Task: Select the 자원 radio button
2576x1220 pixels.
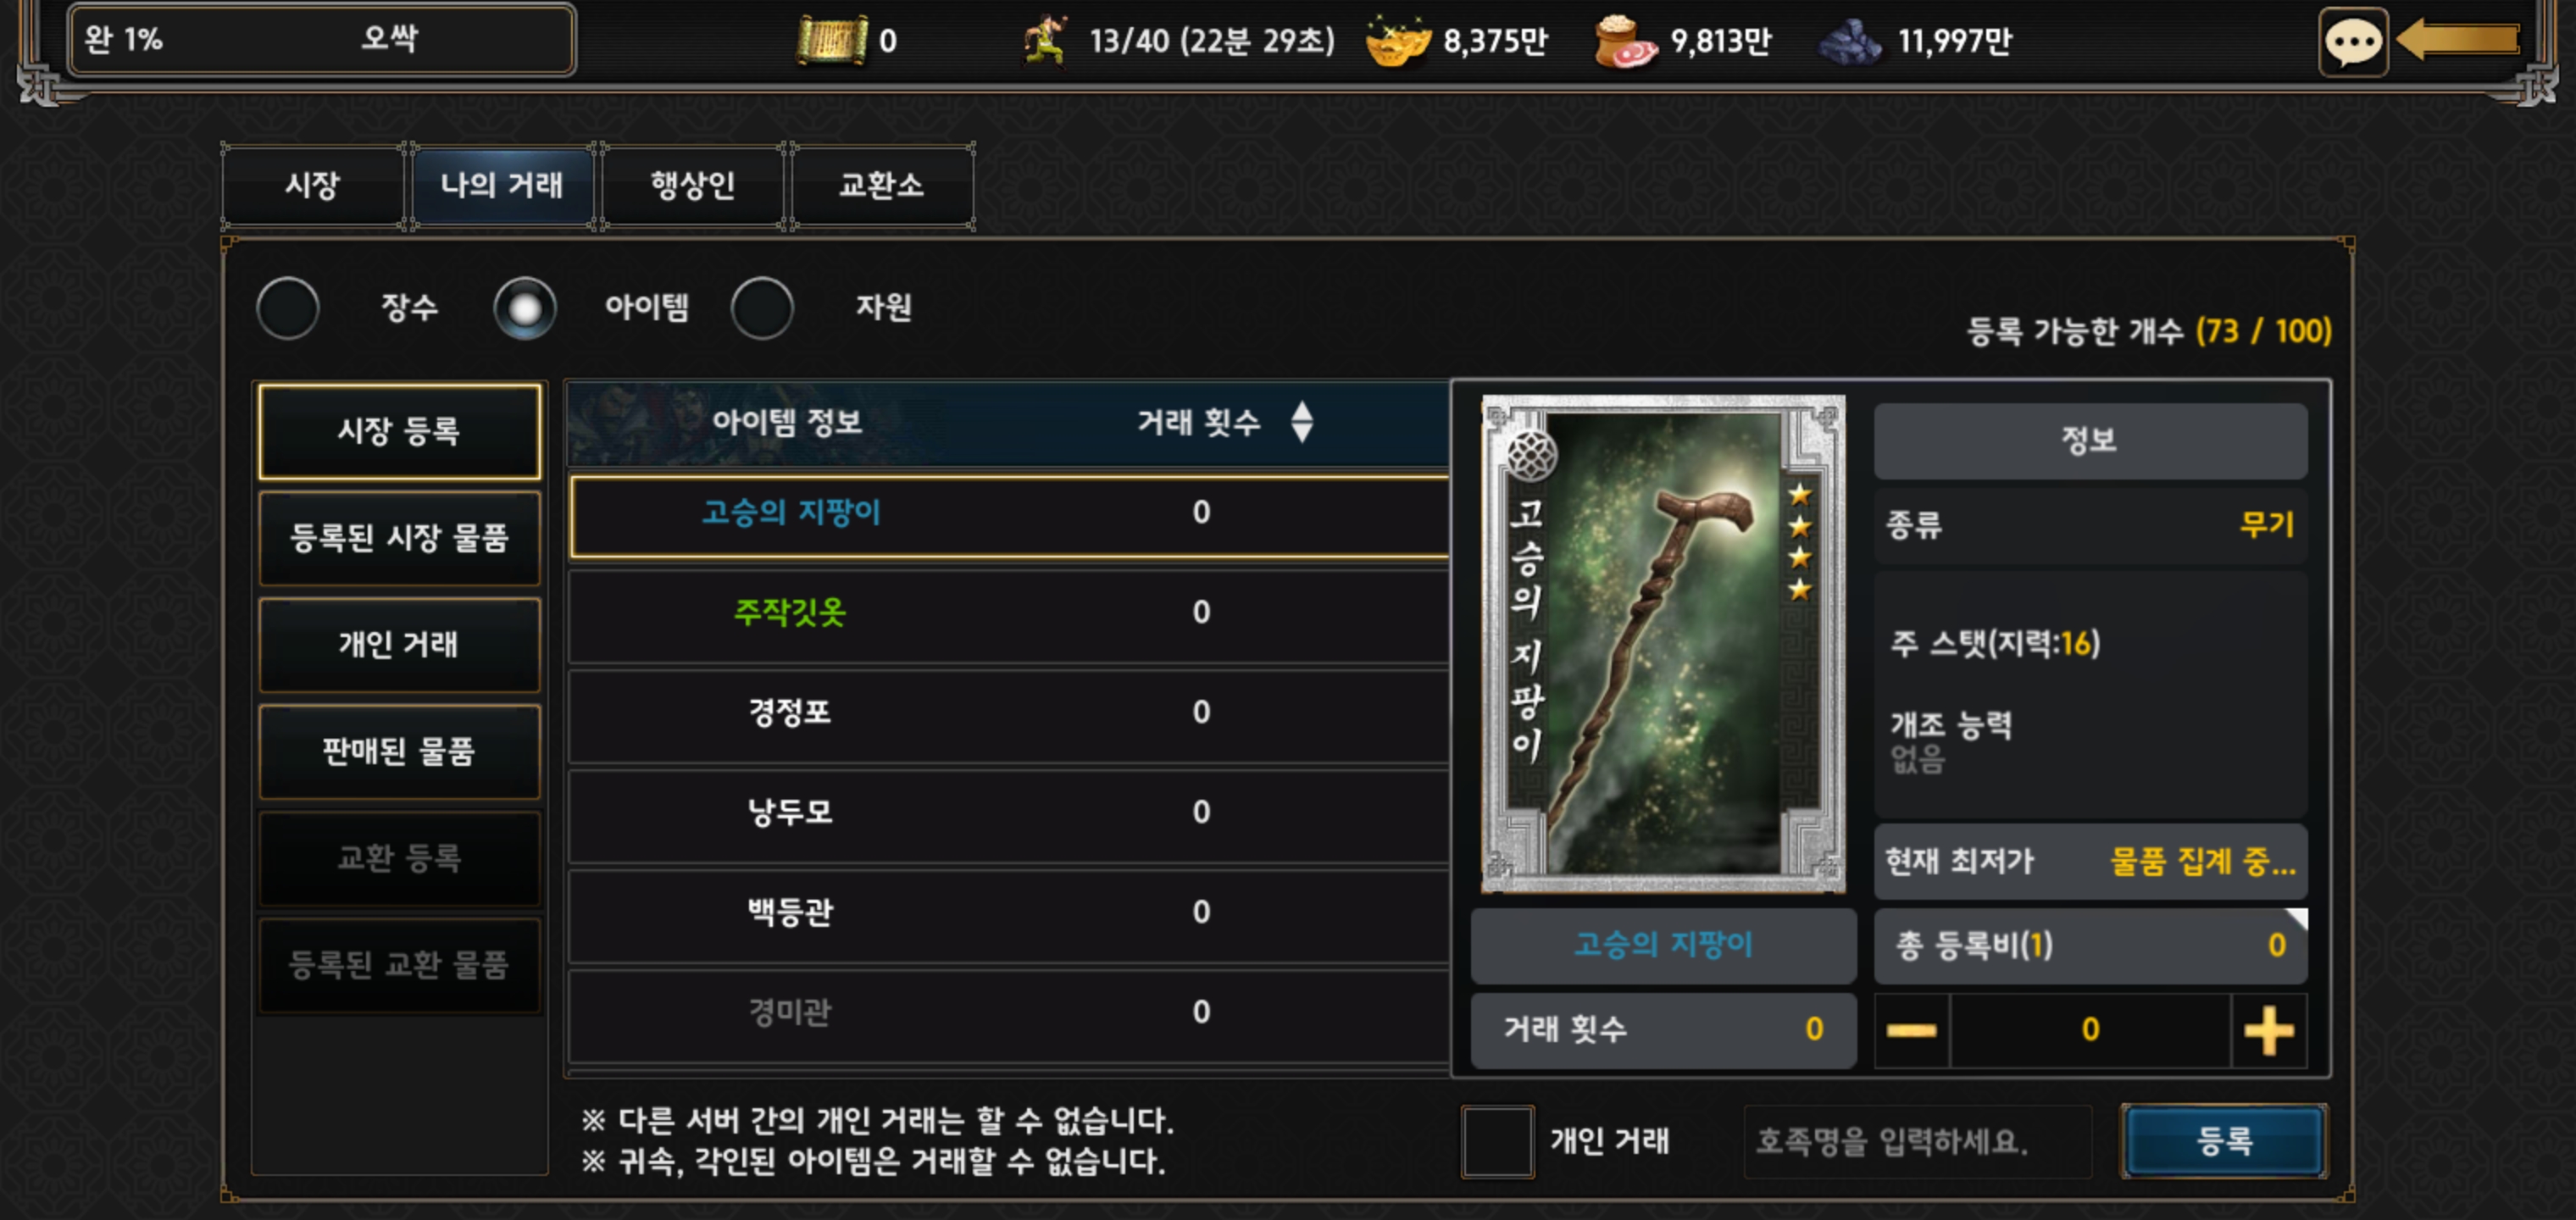Action: coord(762,308)
